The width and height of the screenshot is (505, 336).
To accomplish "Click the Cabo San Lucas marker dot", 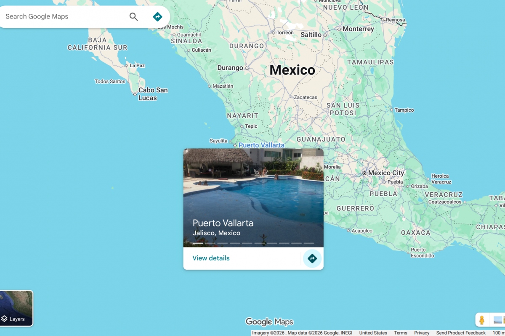I will (135, 94).
